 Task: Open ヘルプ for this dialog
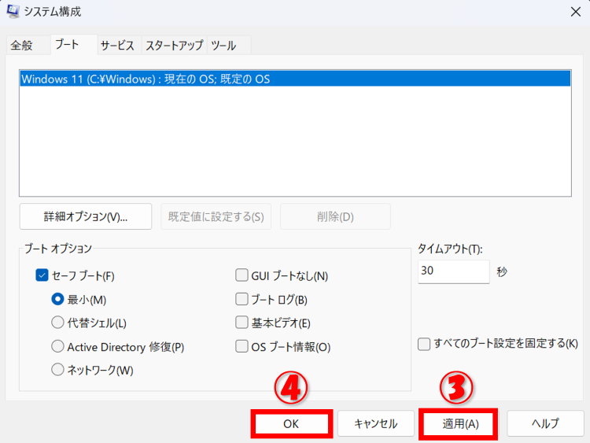pyautogui.click(x=545, y=423)
